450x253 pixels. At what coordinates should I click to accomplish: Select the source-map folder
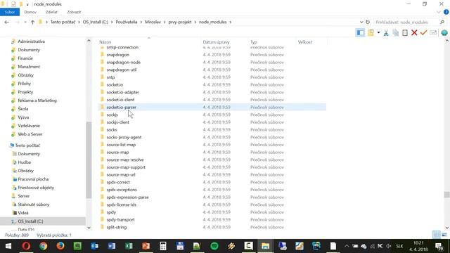(x=117, y=152)
